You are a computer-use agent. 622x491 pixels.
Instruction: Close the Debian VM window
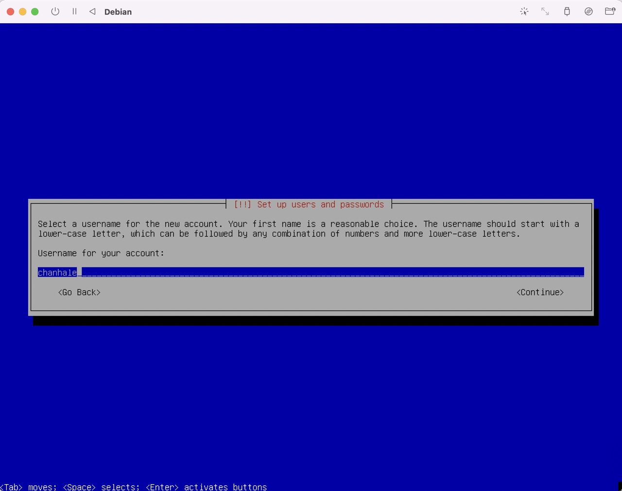point(10,12)
